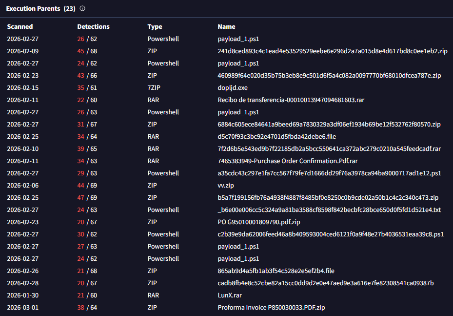
Task: Open LunX.rar file entry
Action: tap(230, 295)
